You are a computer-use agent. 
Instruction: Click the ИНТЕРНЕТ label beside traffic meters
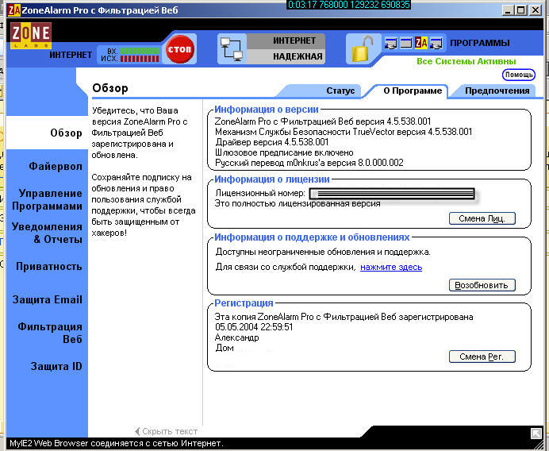click(x=71, y=55)
